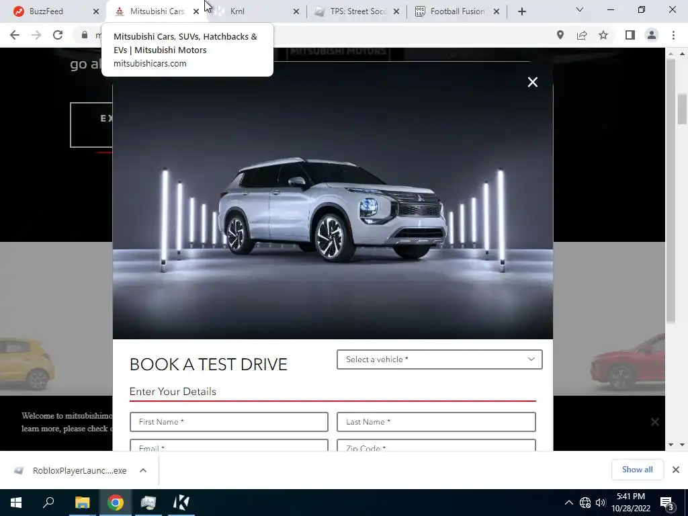Screen dimensions: 688x516
Task: Open Chrome's three-dot menu
Action: pos(673,35)
